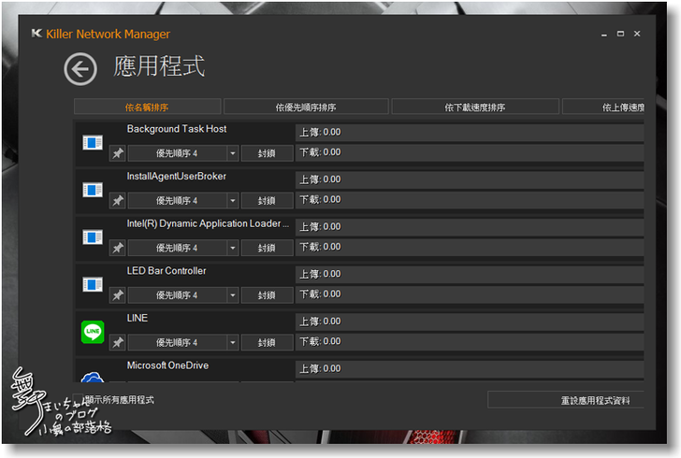681x458 pixels.
Task: Block LED Bar Controller with 封鎖 button
Action: coord(267,295)
